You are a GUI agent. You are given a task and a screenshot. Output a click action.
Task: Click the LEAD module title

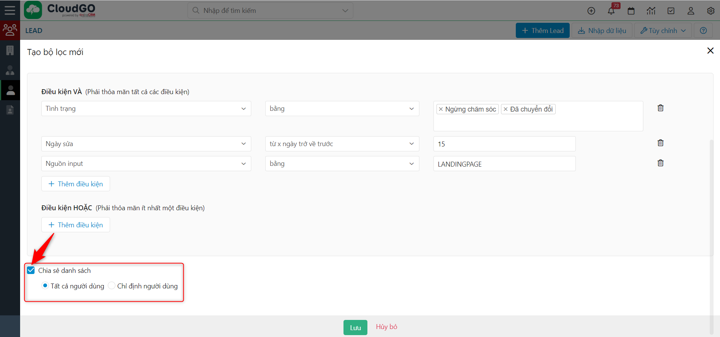coord(34,31)
